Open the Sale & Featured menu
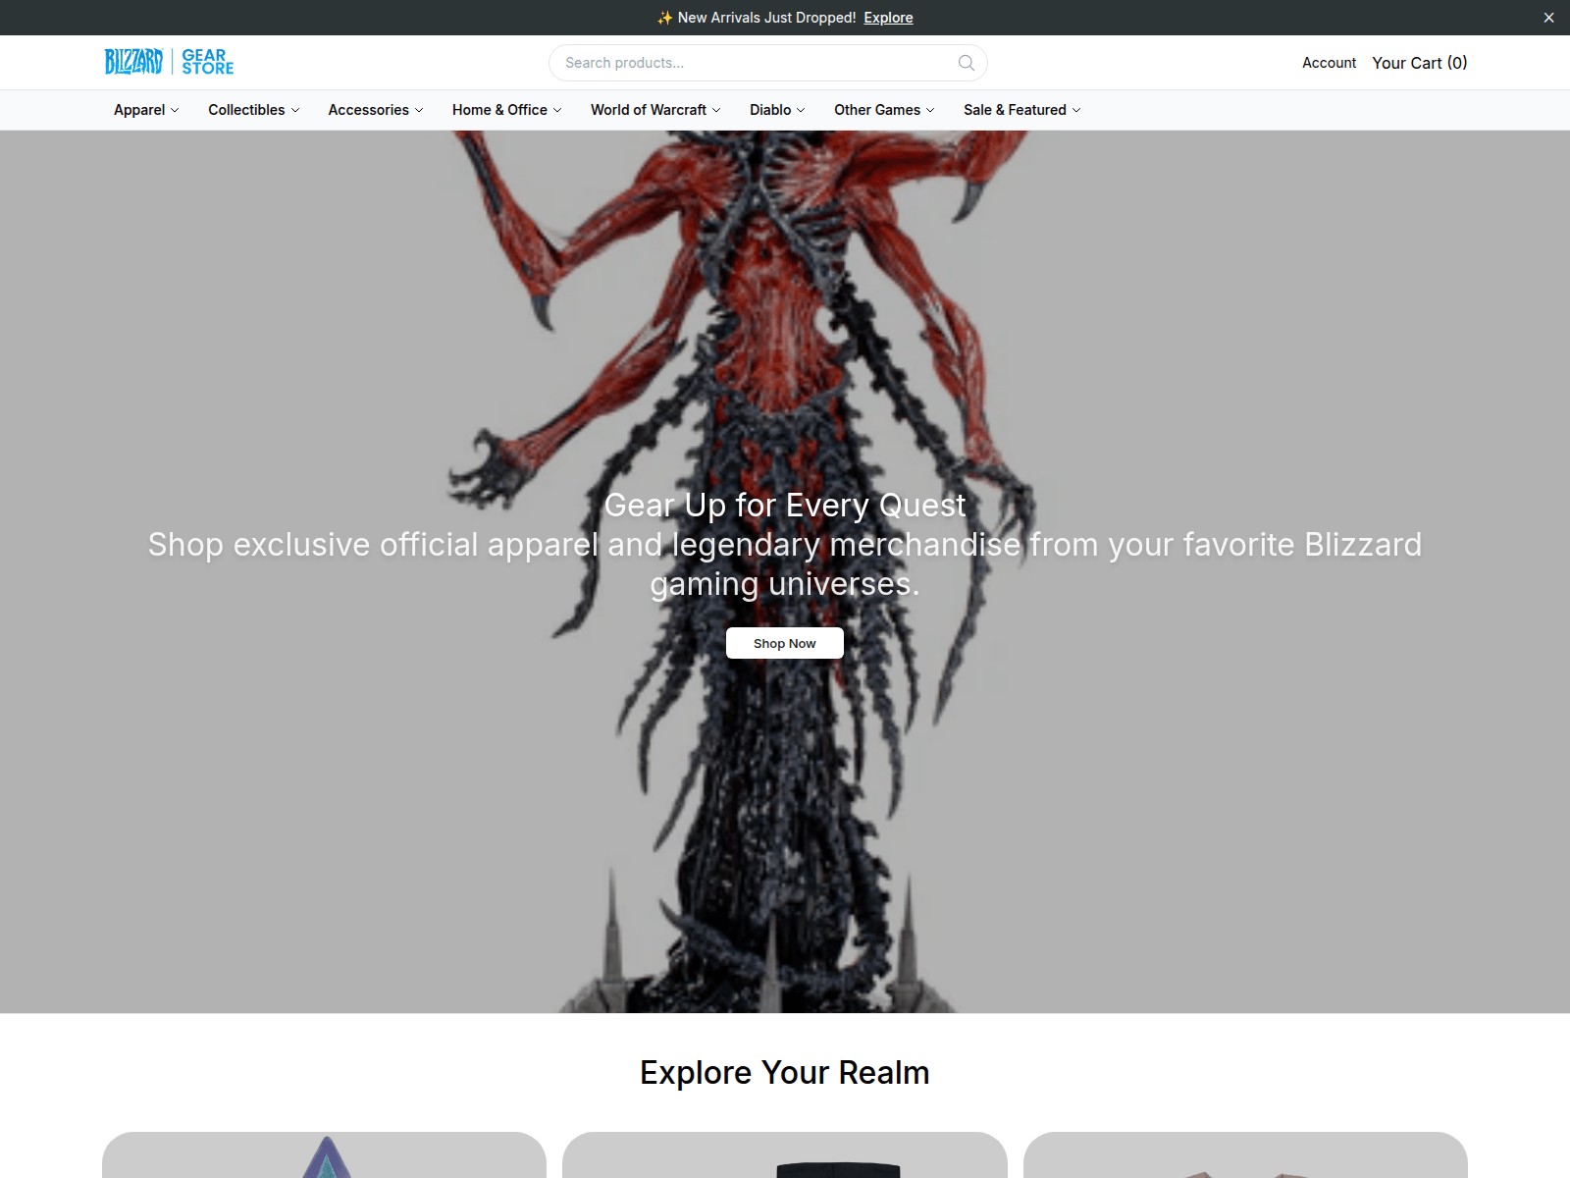Viewport: 1570px width, 1178px height. tap(1021, 110)
